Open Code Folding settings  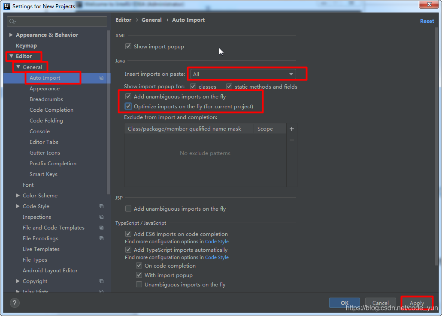(x=46, y=121)
